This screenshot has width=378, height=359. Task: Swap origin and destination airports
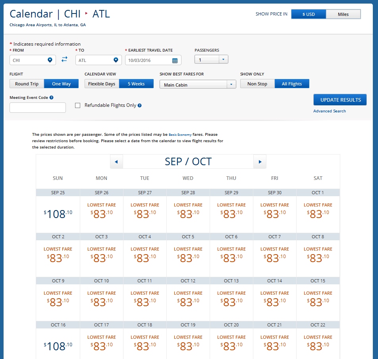[64, 60]
